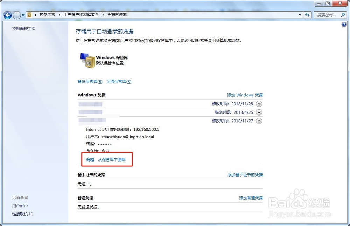
Task: Click the Control Panel icon in the breadcrumb bar
Action: [30, 15]
